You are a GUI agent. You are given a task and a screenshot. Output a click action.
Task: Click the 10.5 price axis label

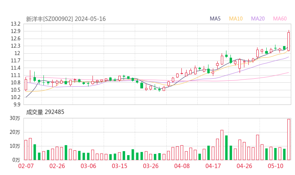coord(16,90)
